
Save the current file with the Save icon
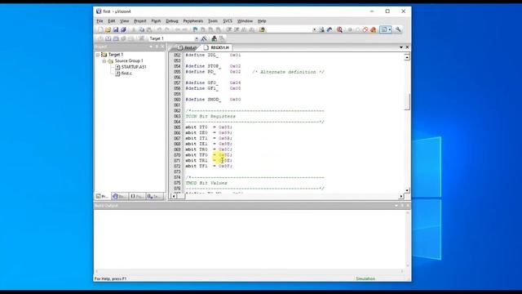pos(116,29)
